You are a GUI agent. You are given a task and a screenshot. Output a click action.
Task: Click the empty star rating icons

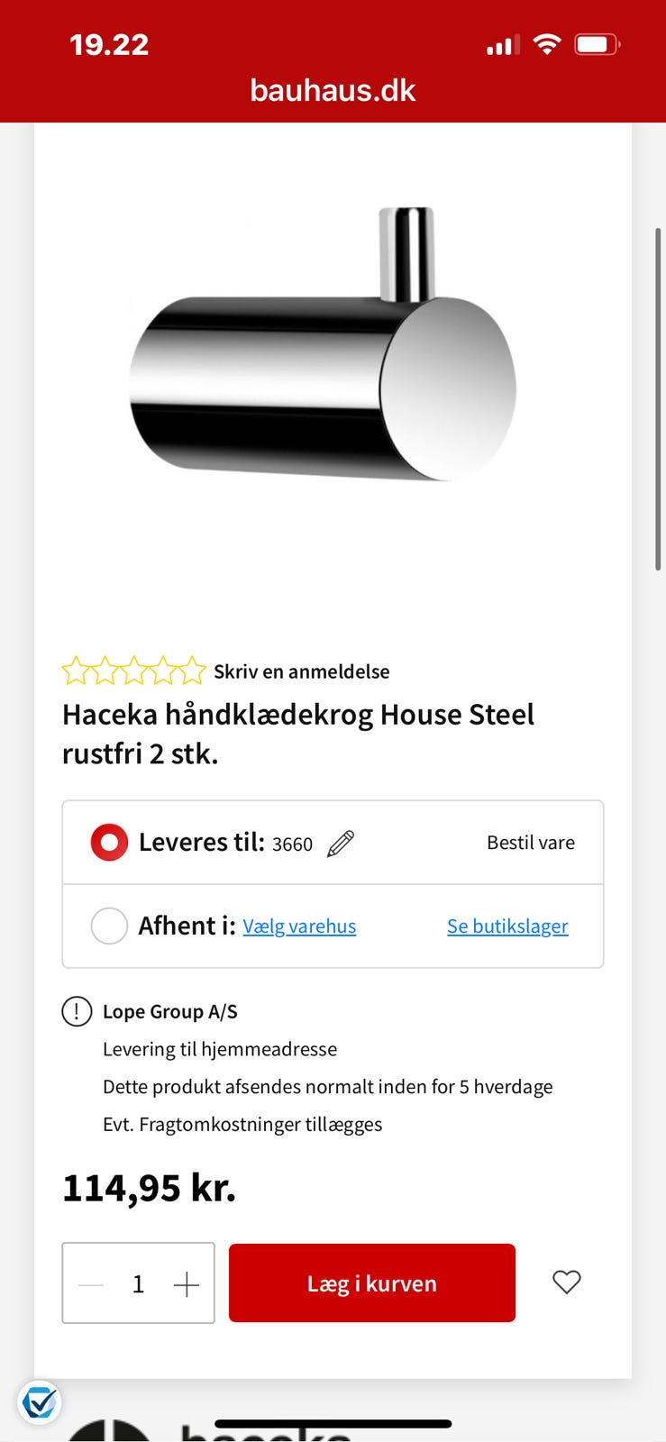133,671
